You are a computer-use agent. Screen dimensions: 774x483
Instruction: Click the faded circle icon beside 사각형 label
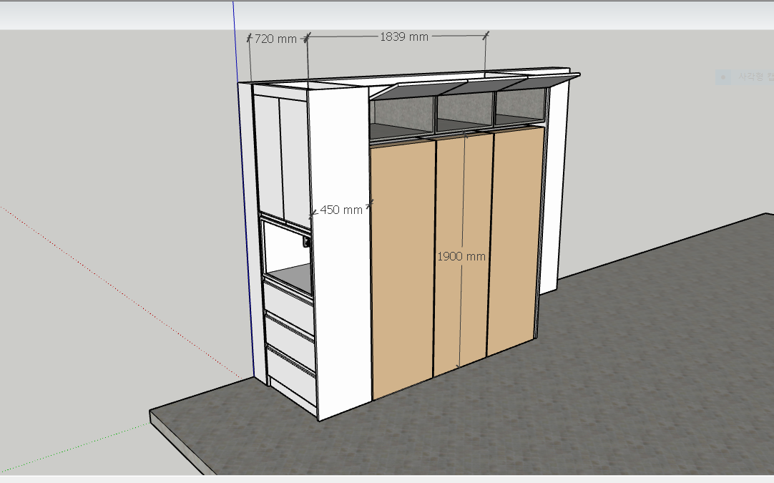[x=723, y=77]
